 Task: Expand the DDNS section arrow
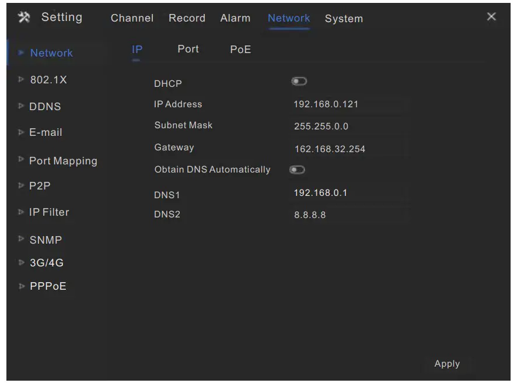(x=22, y=107)
